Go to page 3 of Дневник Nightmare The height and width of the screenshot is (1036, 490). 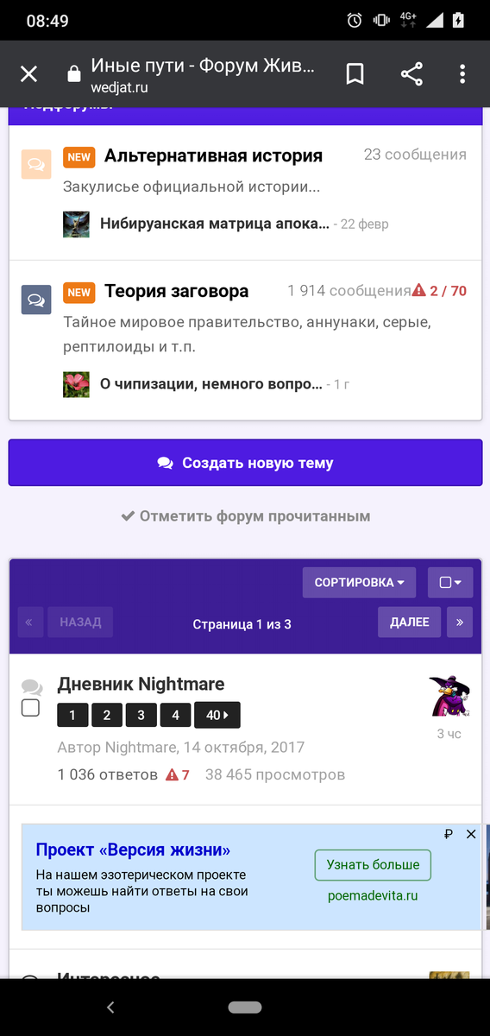pos(141,715)
